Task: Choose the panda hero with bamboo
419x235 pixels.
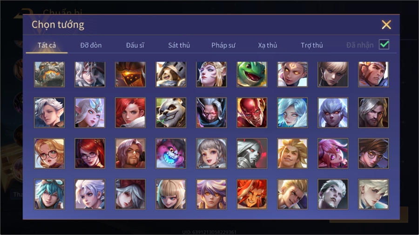Action: point(171,112)
